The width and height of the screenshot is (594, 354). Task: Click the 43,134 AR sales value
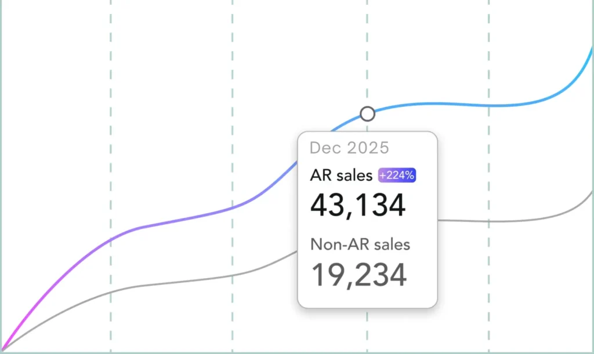pos(357,205)
